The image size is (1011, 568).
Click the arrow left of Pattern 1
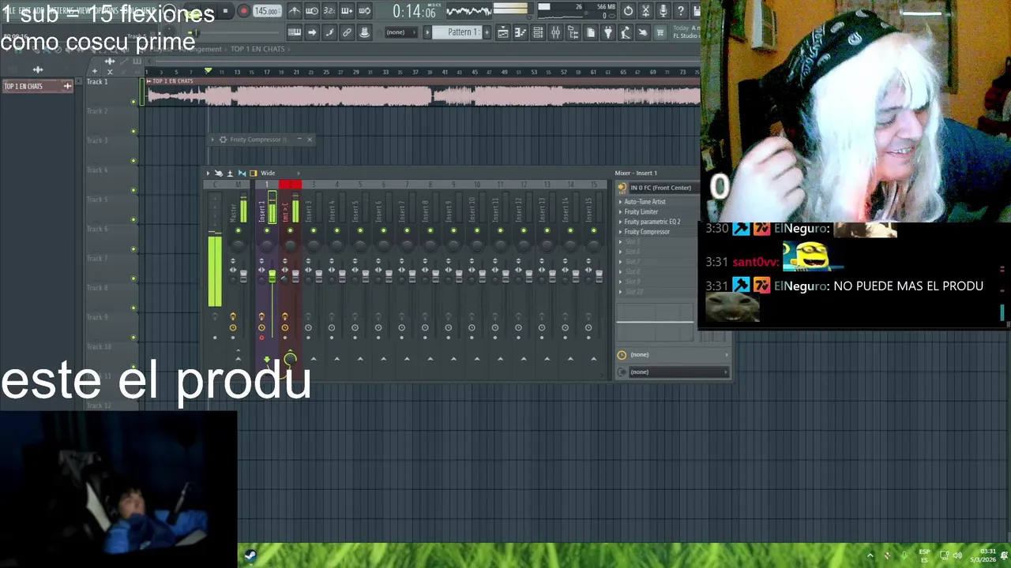(x=428, y=32)
